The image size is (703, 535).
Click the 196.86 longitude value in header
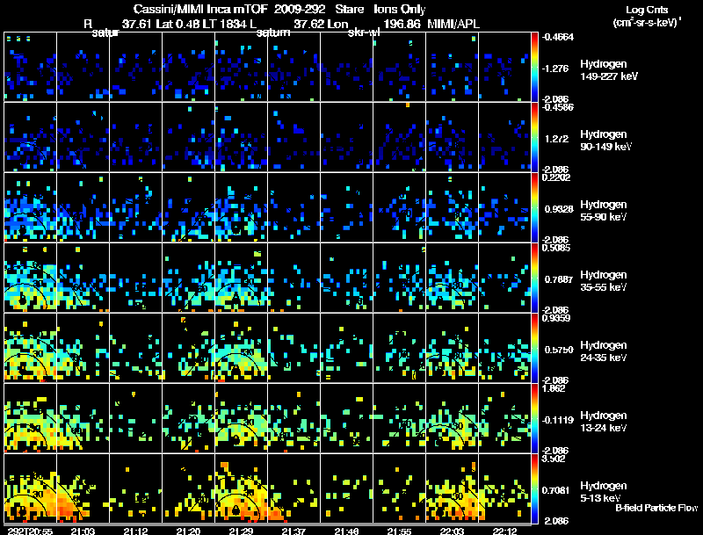click(402, 24)
